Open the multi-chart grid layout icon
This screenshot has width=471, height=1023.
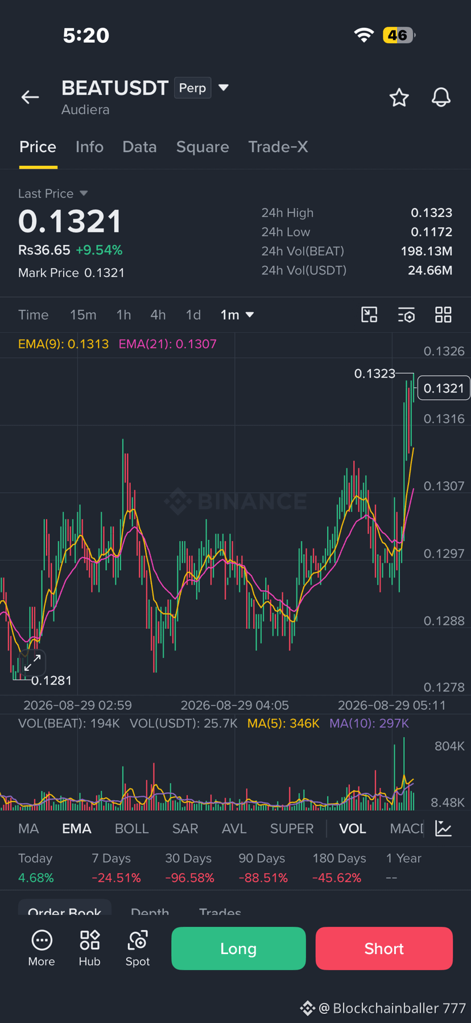click(443, 314)
